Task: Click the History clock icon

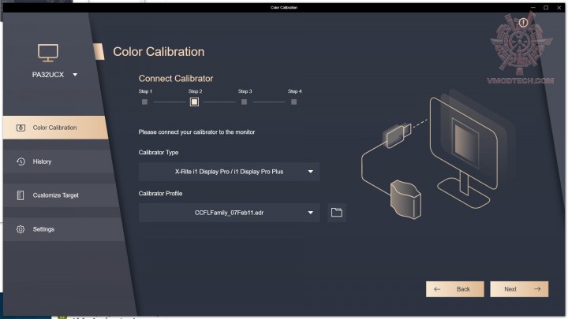Action: [x=21, y=161]
